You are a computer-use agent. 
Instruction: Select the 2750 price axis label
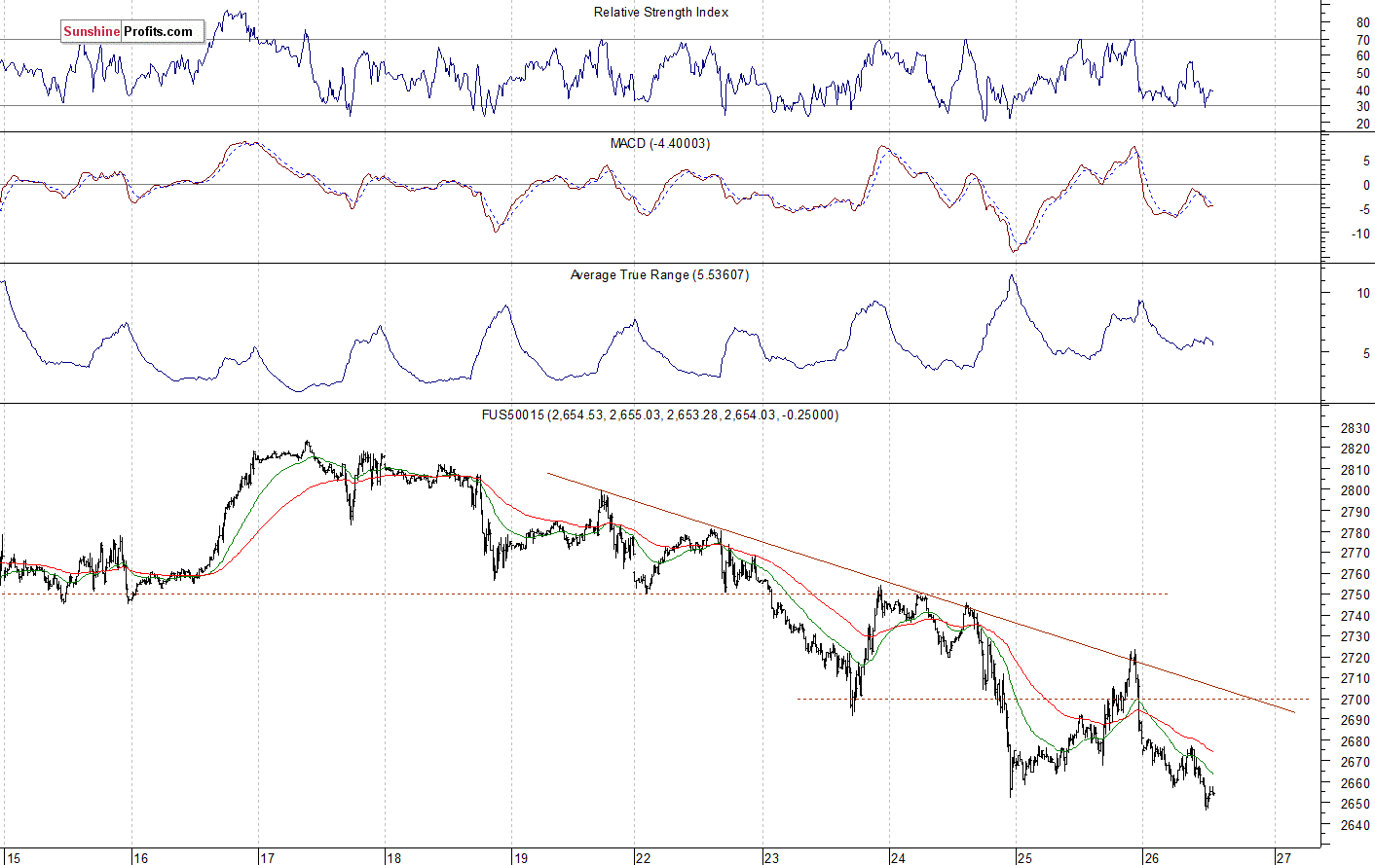(1356, 595)
